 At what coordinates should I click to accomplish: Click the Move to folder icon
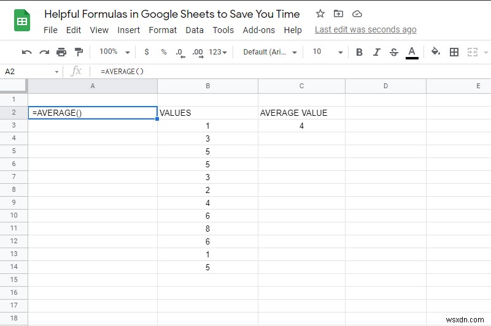tap(338, 13)
